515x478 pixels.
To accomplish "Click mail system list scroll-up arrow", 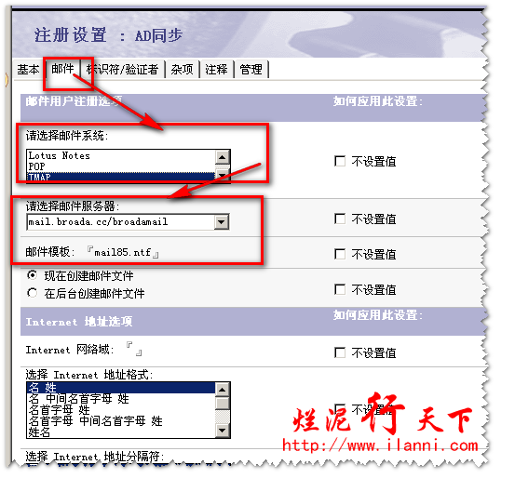I will [223, 157].
